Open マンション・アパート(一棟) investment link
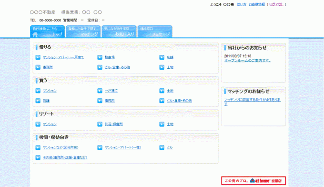The height and width of the screenshot is (187, 324). 123,147
